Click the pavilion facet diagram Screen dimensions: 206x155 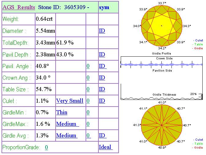162,125
